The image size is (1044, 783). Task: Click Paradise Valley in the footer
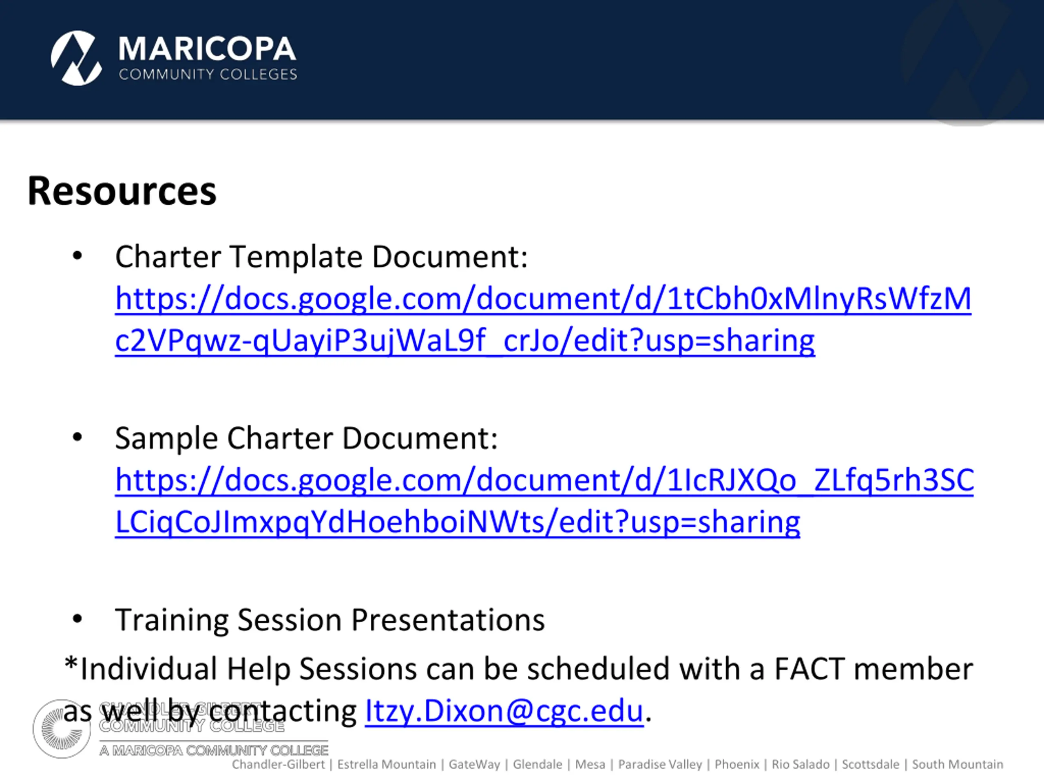tap(660, 765)
